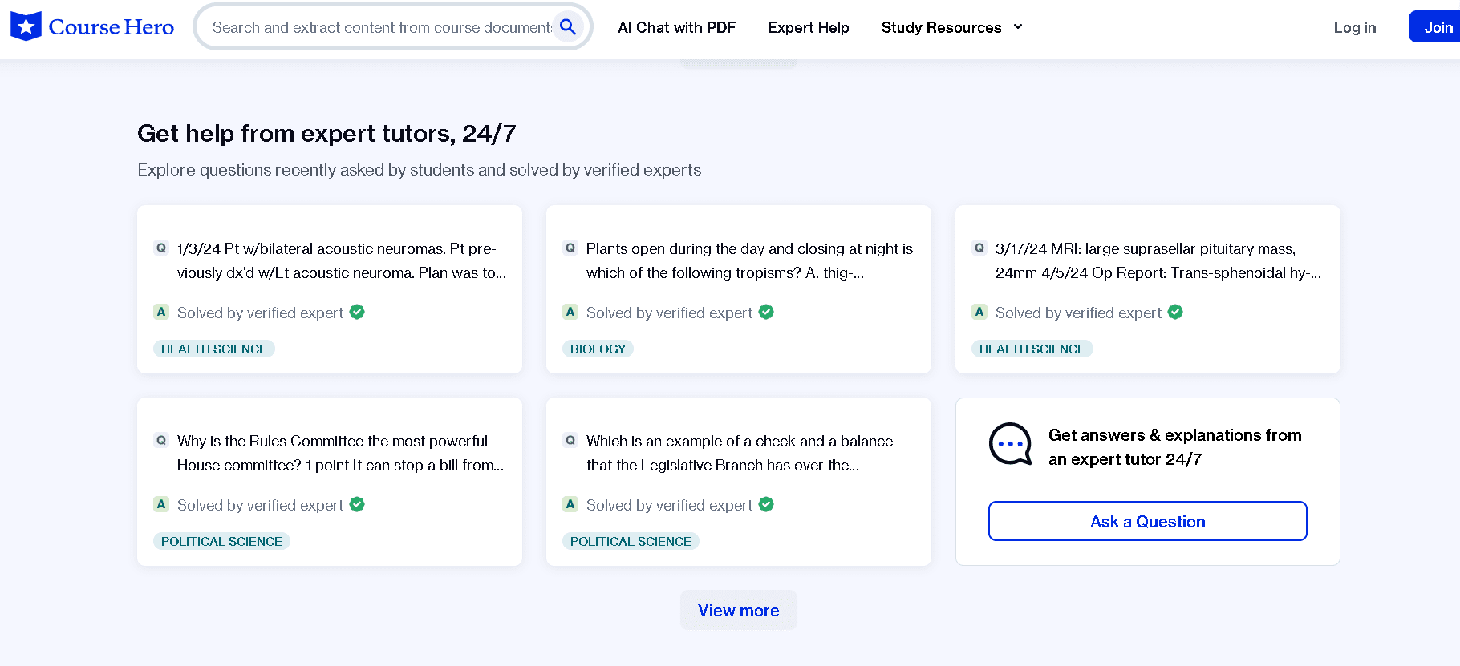
Task: Click the Course Hero star logo
Action: (26, 26)
